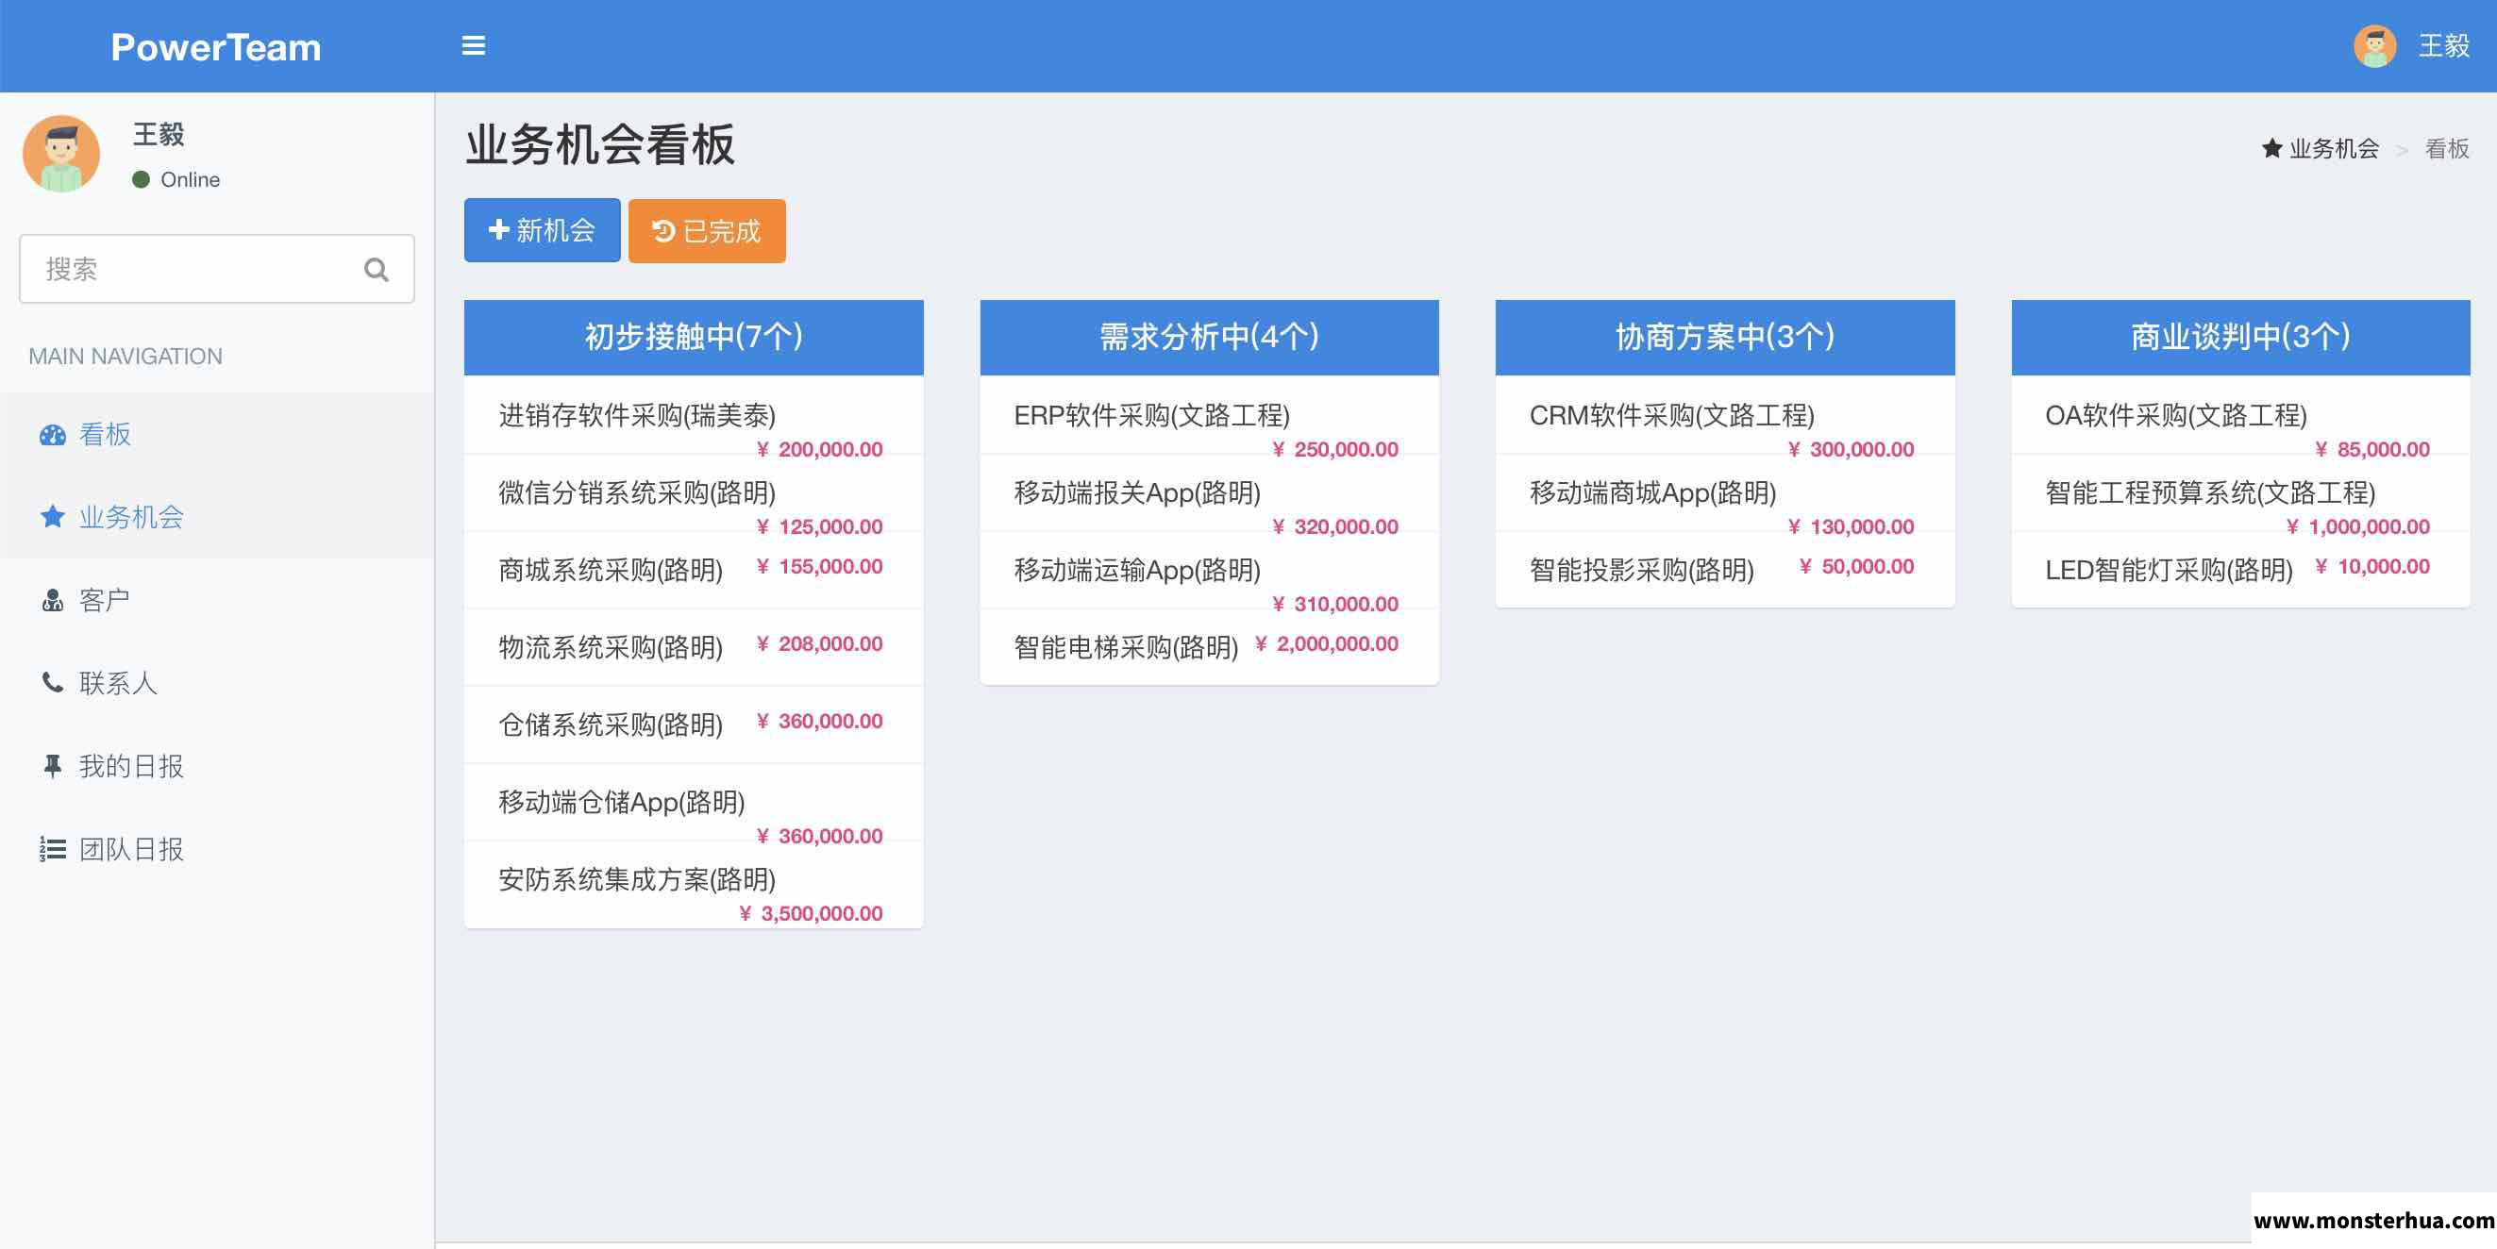Click the 协商方案中(3个) column header
The image size is (2497, 1249).
1724,337
